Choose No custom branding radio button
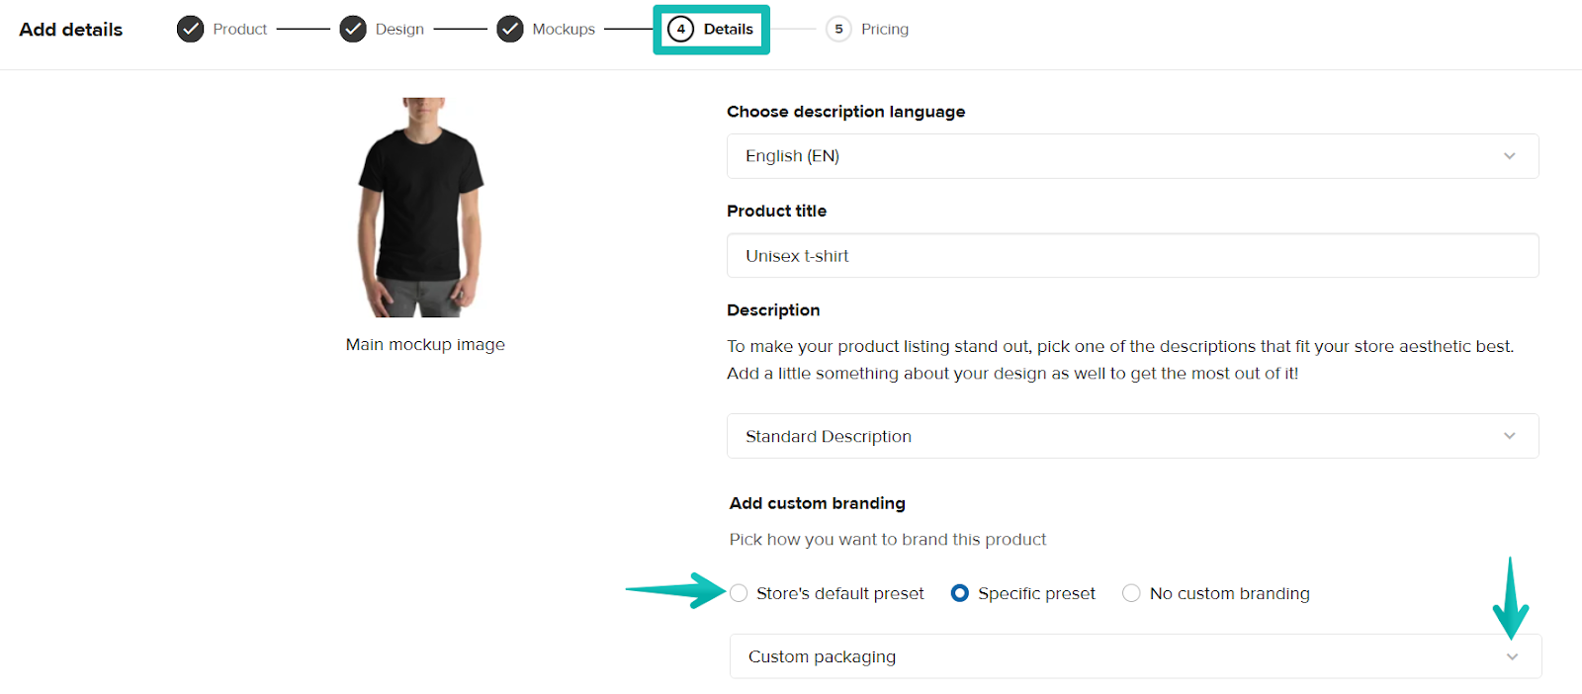This screenshot has width=1582, height=694. click(x=1131, y=593)
